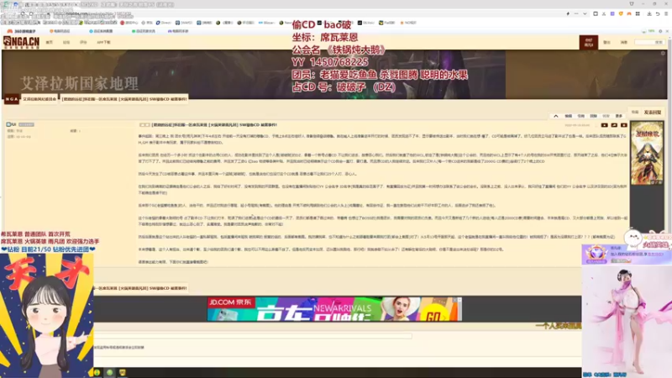Click the orange shield extension icon
Screen dimensions: 672x378
coord(621,13)
